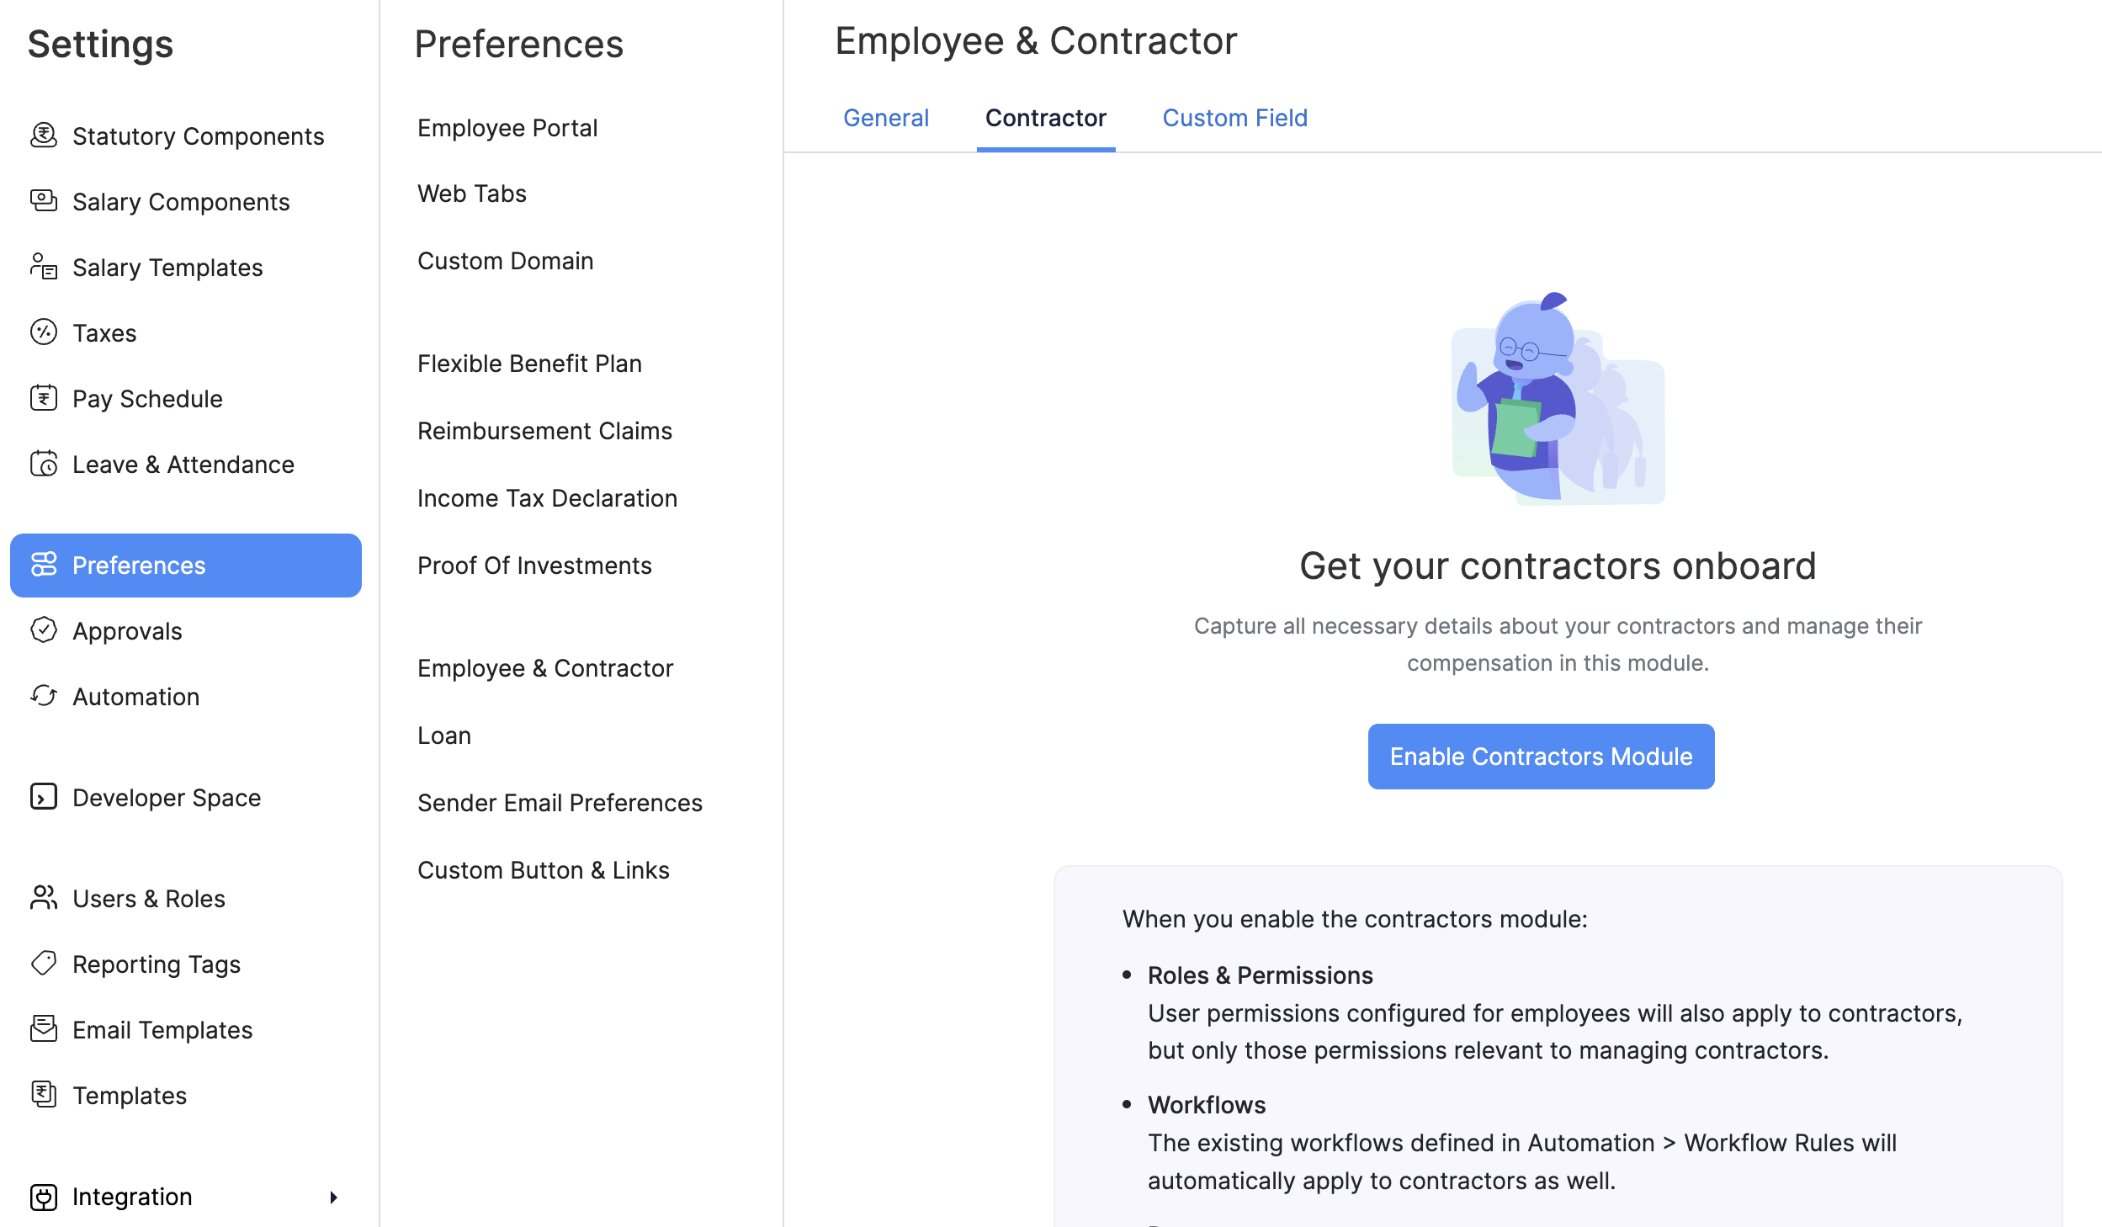Click the Salary Components wallet icon
Viewport: 2102px width, 1227px height.
tap(44, 200)
